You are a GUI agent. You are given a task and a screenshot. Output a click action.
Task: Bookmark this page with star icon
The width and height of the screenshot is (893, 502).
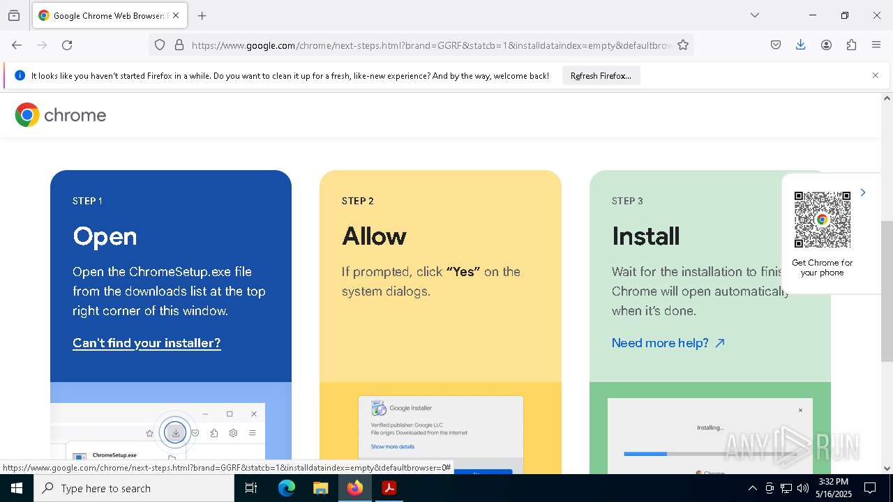[x=683, y=45]
